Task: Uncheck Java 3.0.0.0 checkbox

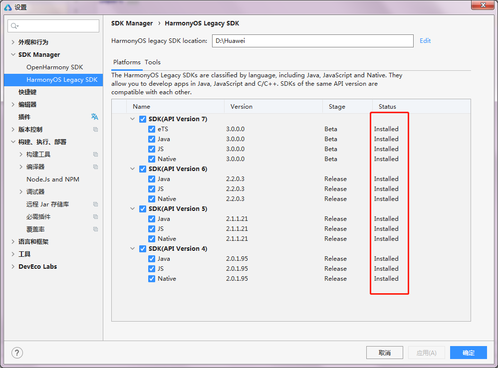Action: [152, 139]
